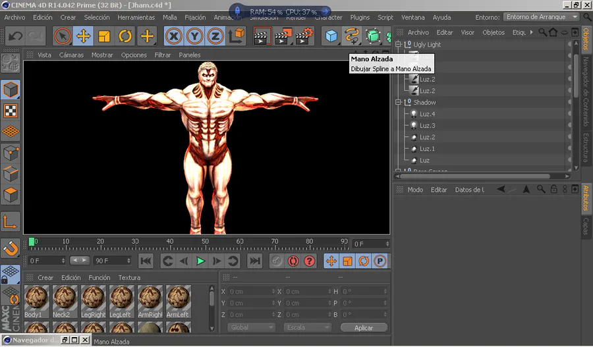Open Render Settings clapperboard with gear

304,36
